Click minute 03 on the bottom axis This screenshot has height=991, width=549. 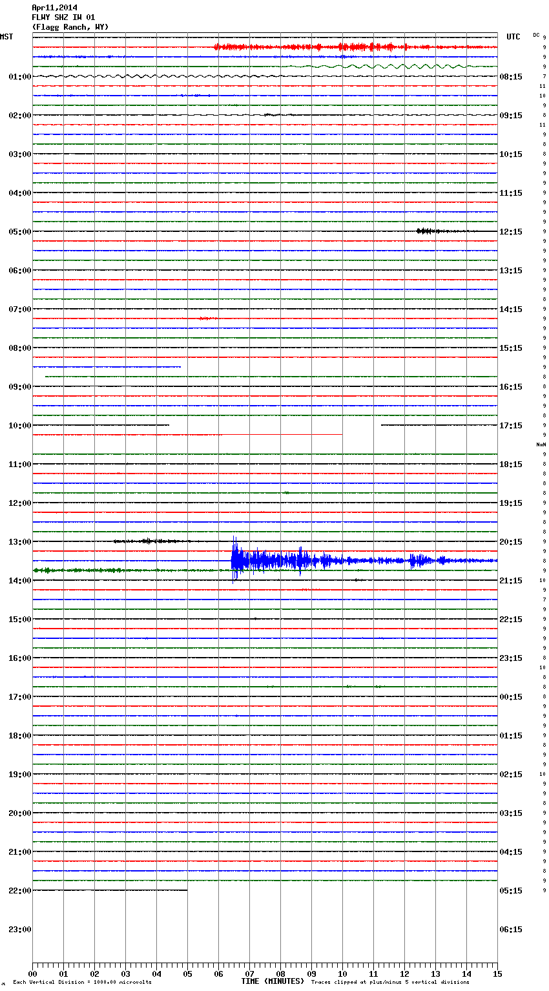pyautogui.click(x=125, y=974)
